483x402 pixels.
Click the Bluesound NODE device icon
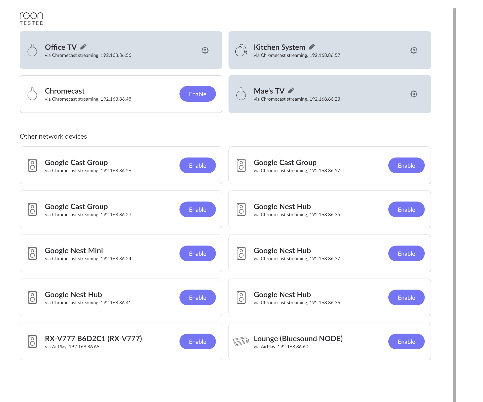[x=241, y=341]
